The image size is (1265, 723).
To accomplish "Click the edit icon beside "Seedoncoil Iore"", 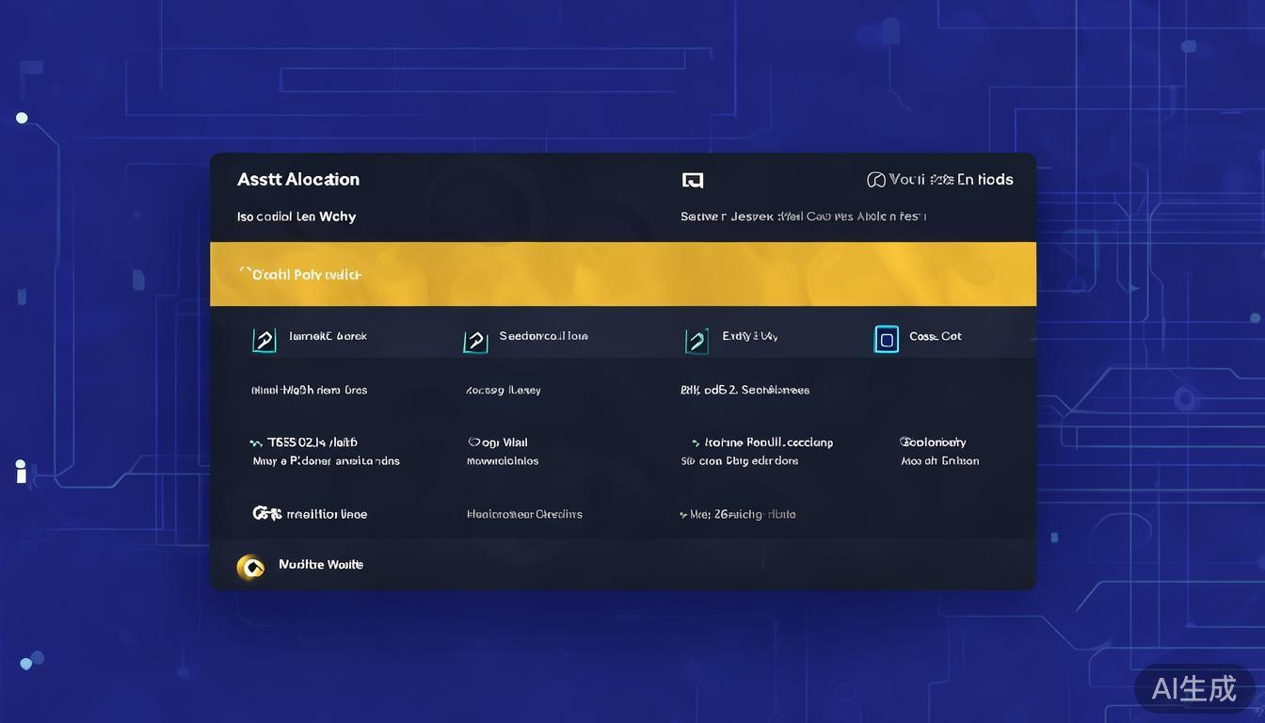I will pyautogui.click(x=475, y=340).
